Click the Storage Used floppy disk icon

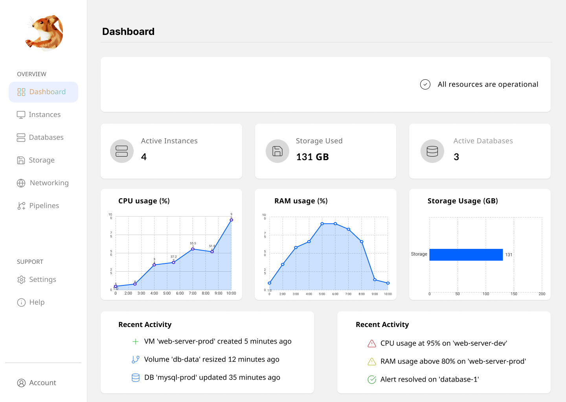tap(277, 151)
